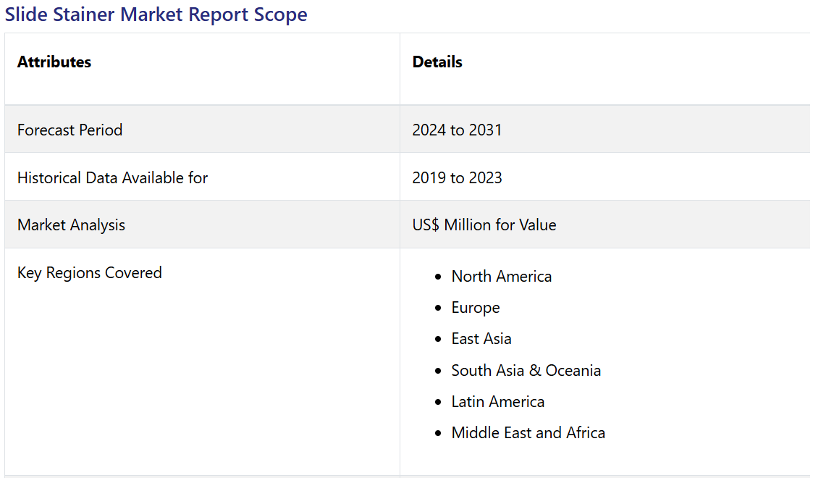The width and height of the screenshot is (813, 478).
Task: Click the 2024 to 2031 value
Action: click(457, 130)
